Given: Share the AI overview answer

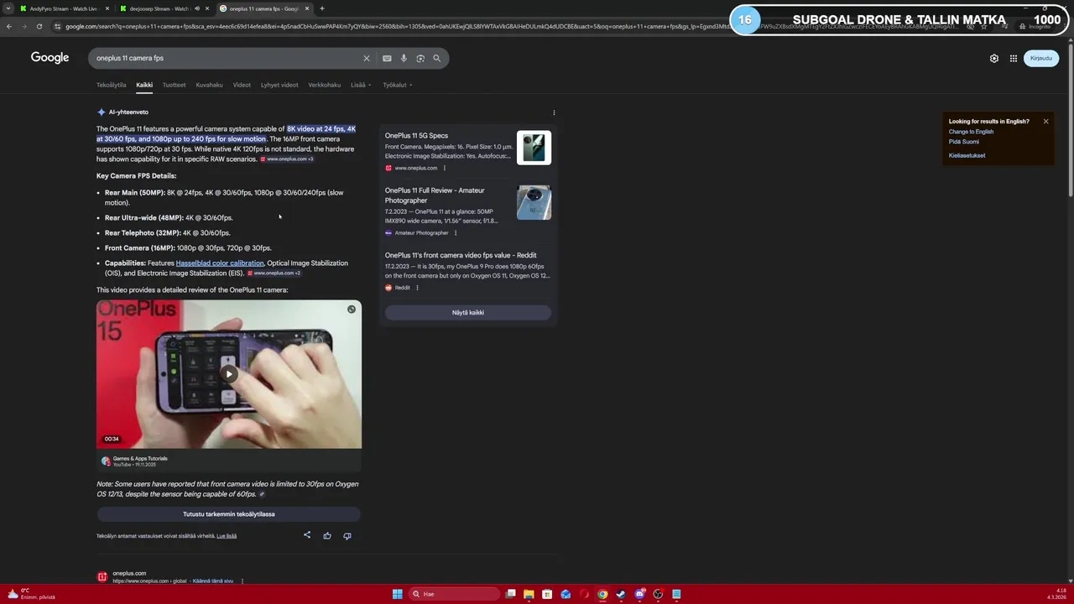Looking at the screenshot, I should point(307,535).
